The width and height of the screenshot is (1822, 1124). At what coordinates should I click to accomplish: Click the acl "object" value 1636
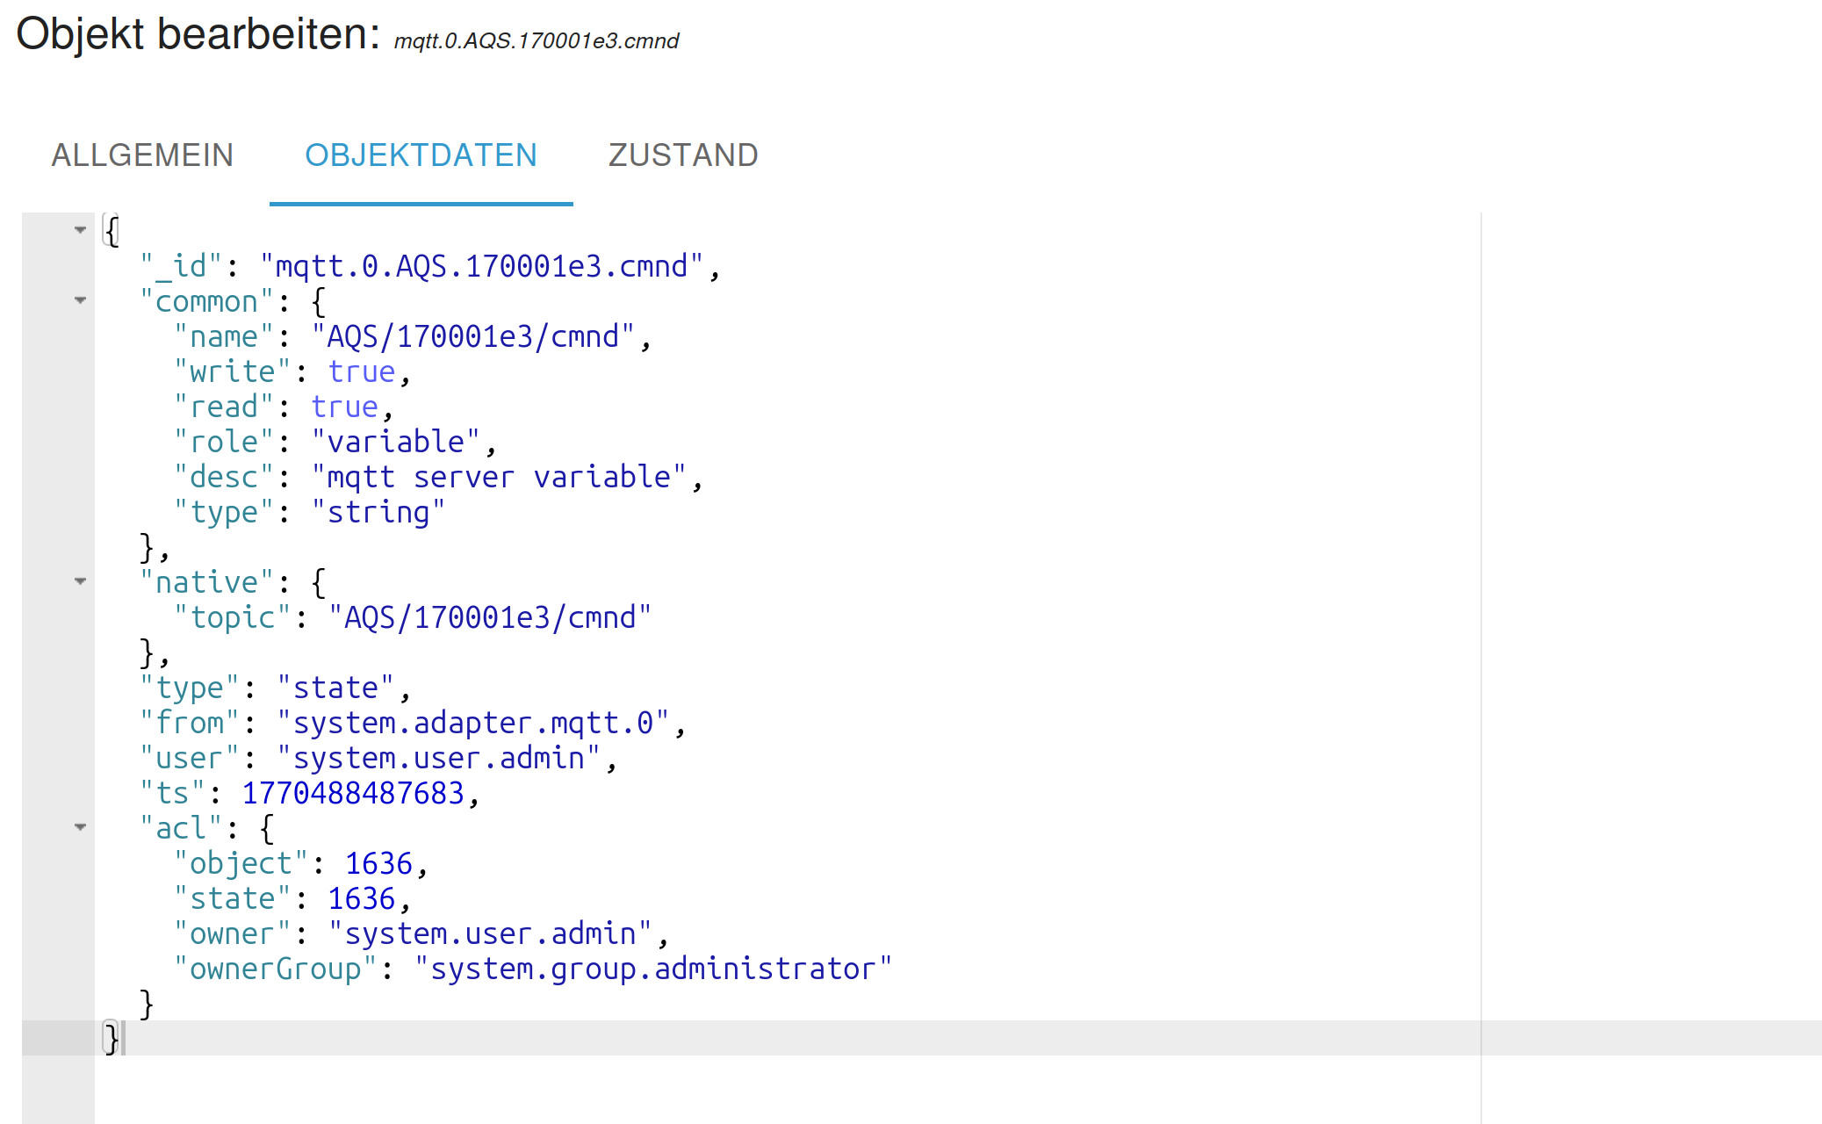[378, 864]
